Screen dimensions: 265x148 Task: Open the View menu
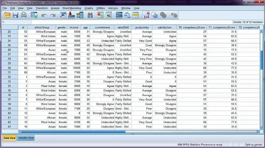tap(21, 8)
